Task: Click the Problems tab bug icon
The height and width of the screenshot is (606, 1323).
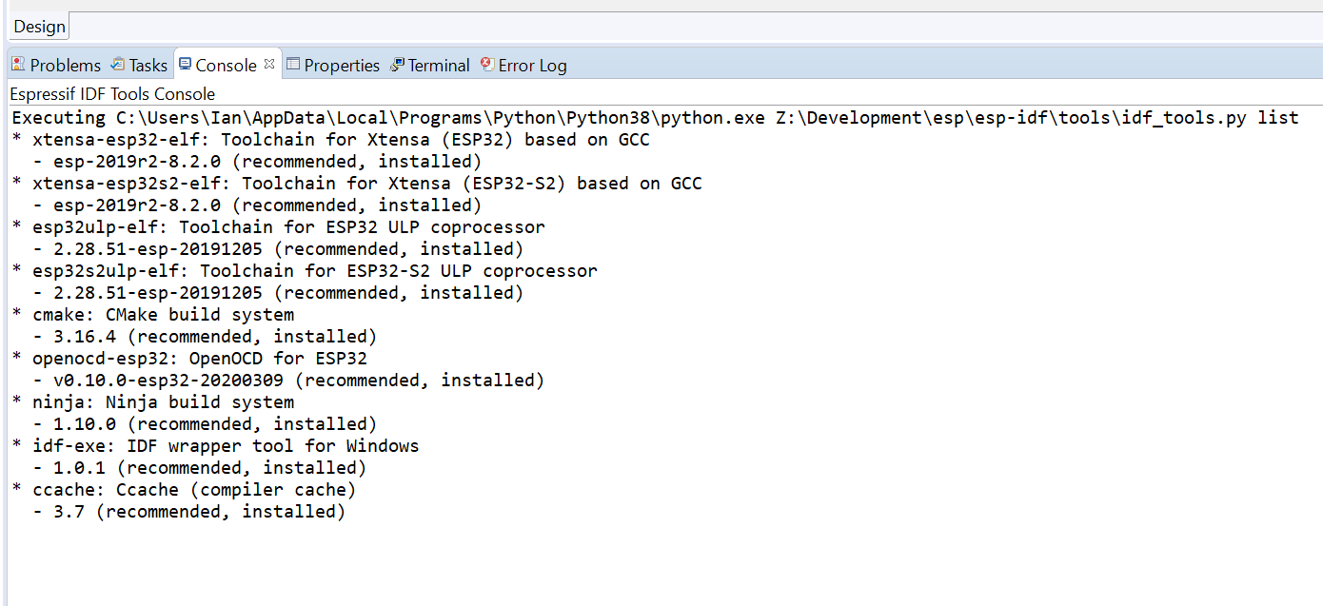Action: point(17,64)
